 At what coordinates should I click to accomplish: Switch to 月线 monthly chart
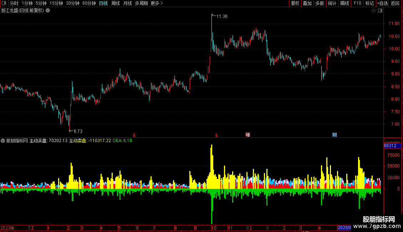[x=127, y=3]
